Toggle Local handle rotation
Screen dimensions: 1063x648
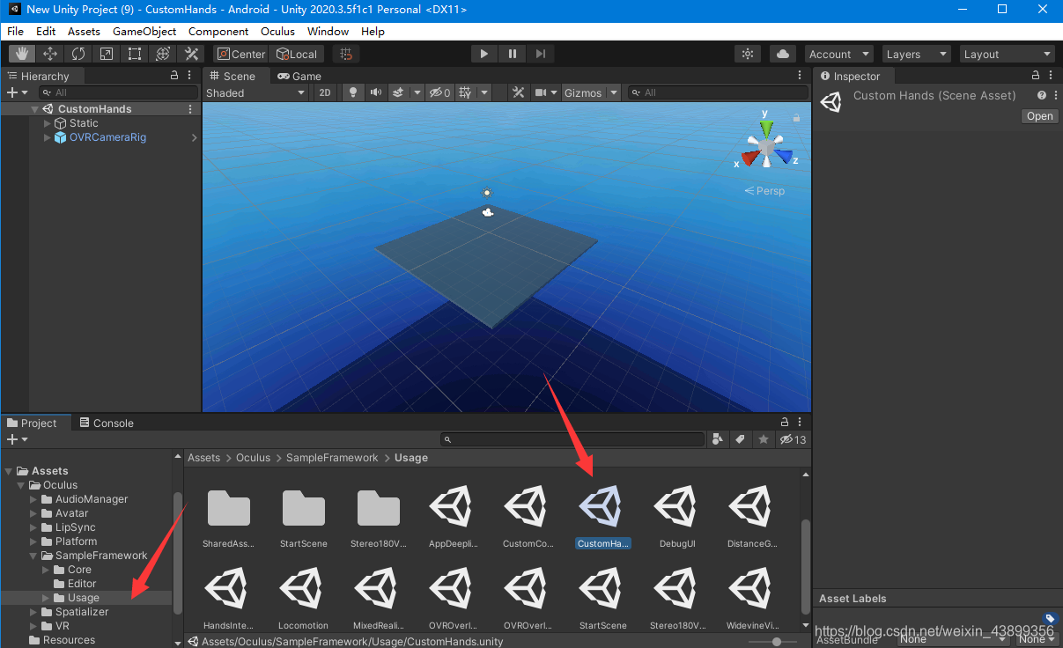click(297, 54)
